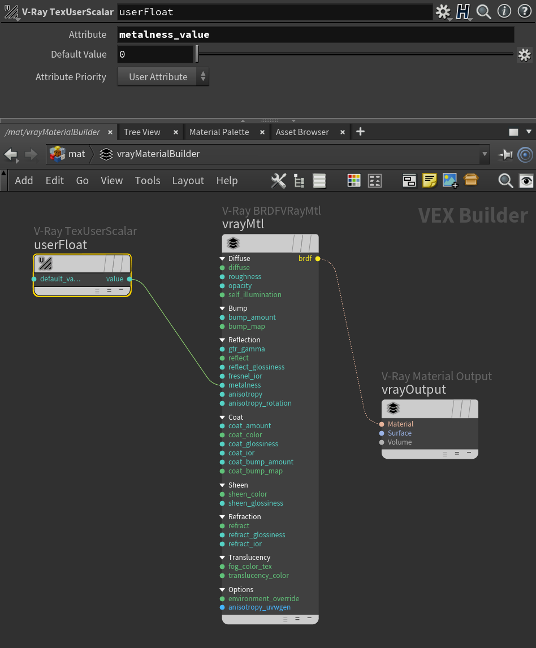The width and height of the screenshot is (536, 648).
Task: Open node info with the i icon
Action: tap(504, 11)
